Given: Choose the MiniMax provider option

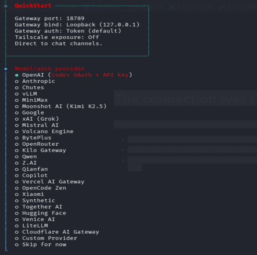Looking at the screenshot, I should click(x=31, y=100).
